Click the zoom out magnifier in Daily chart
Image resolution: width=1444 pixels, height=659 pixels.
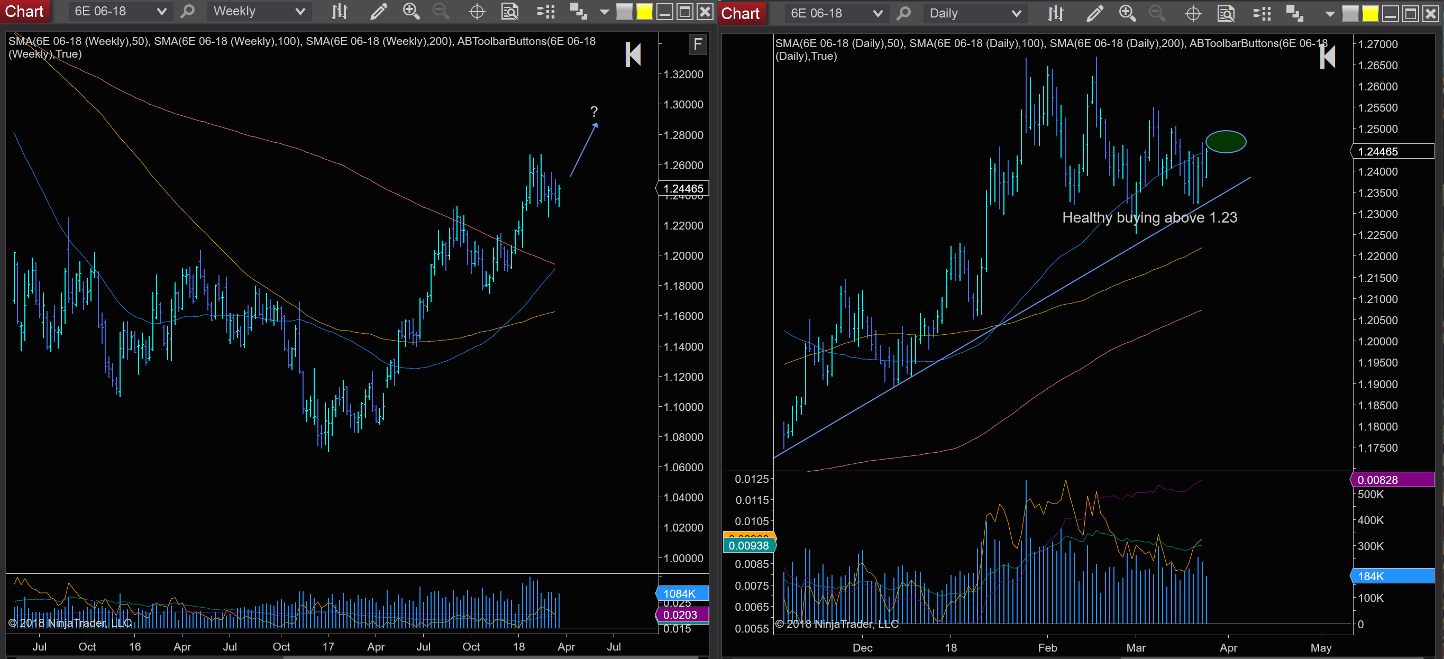(1157, 13)
